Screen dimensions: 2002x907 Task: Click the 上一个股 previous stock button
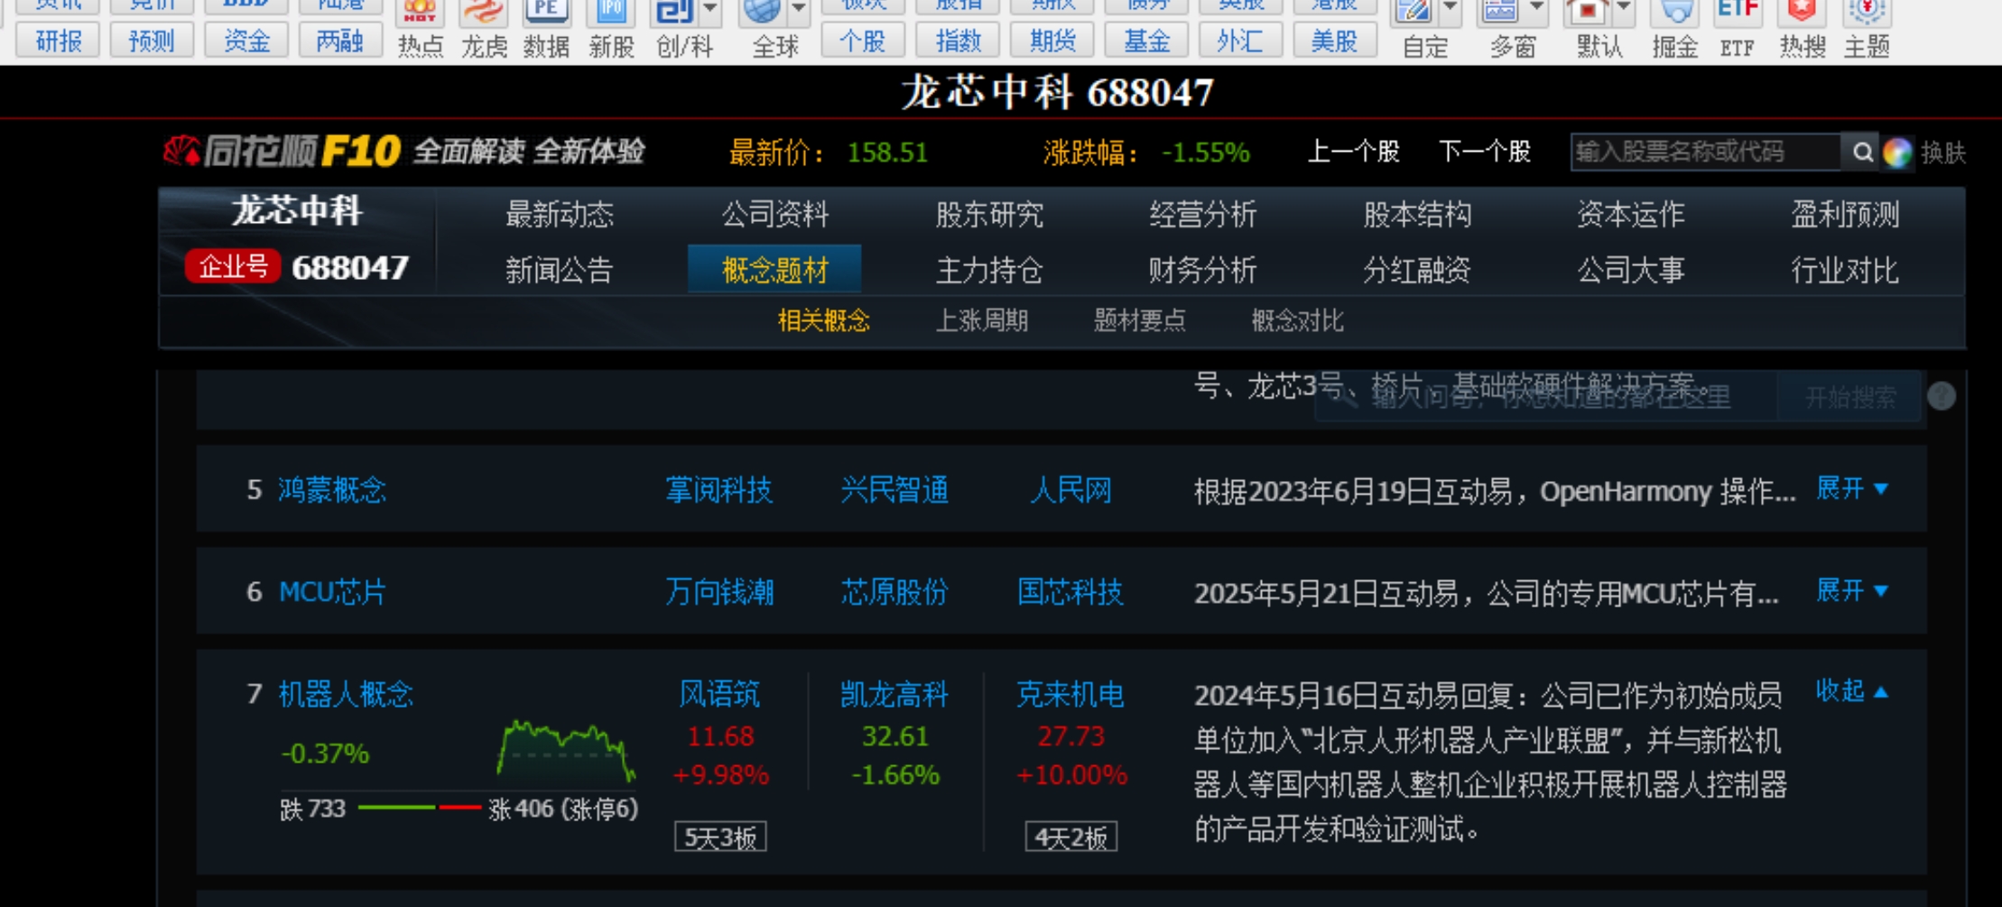coord(1354,152)
